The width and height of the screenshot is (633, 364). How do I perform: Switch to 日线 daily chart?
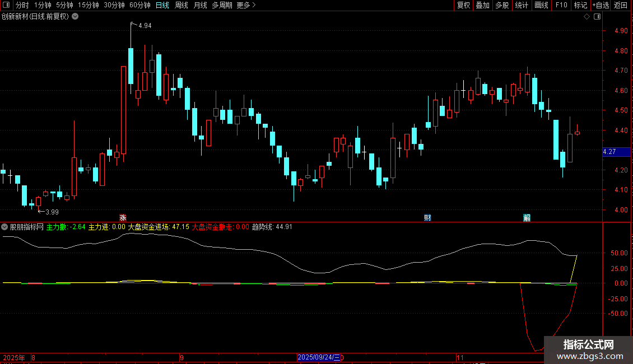(162, 5)
